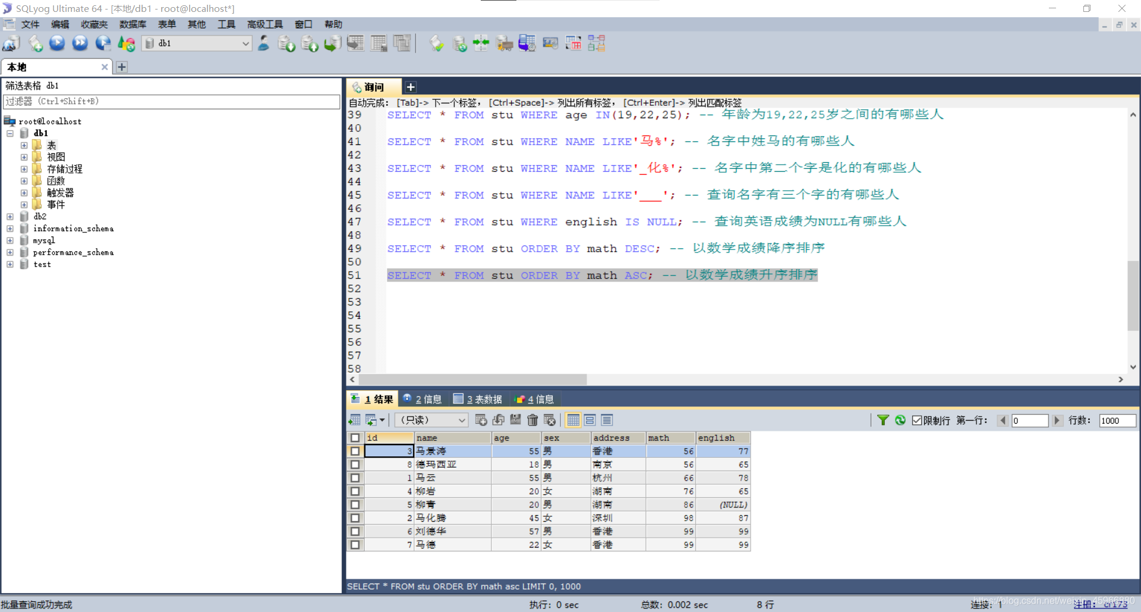This screenshot has width=1141, height=612.
Task: Toggle the 限制行 checkbox
Action: [917, 421]
